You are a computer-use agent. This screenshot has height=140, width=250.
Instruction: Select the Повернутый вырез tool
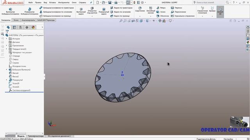click(104, 11)
